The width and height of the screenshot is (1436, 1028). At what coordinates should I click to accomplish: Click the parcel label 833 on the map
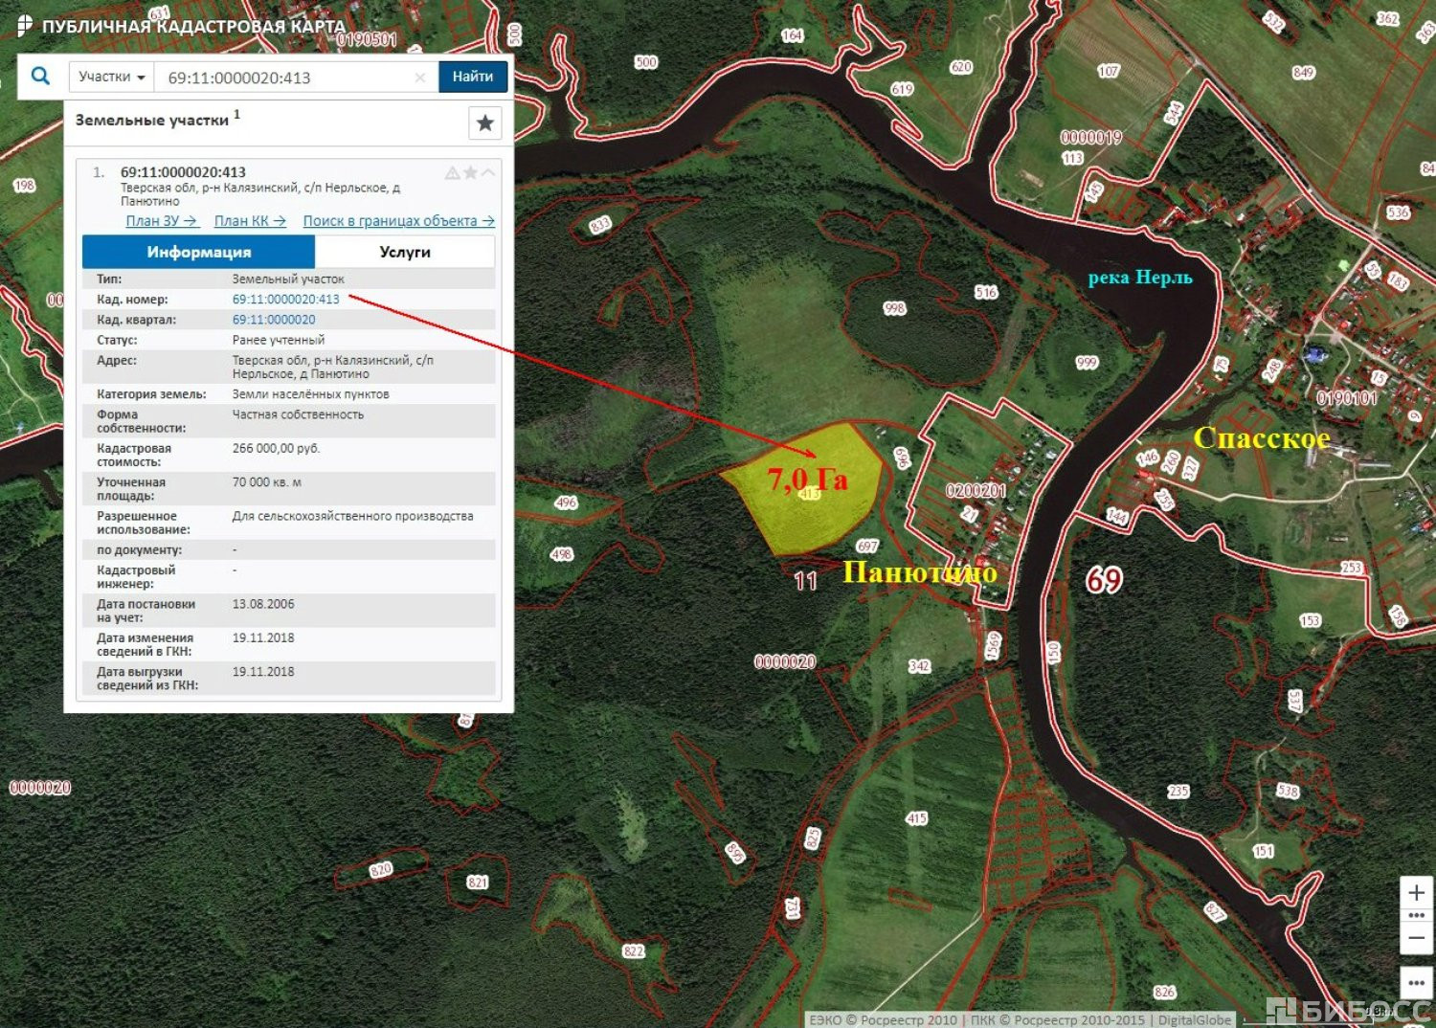(x=600, y=225)
